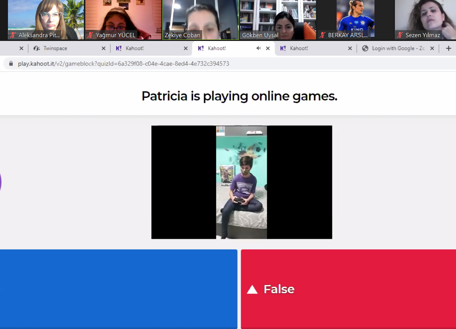Open a new browser tab with plus
The height and width of the screenshot is (329, 456).
coord(448,48)
